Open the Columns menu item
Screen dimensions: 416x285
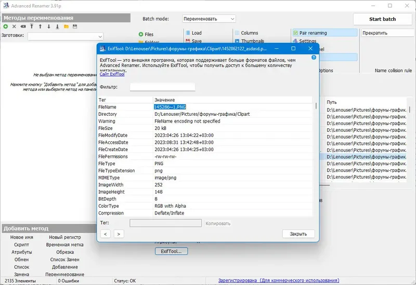pyautogui.click(x=246, y=33)
